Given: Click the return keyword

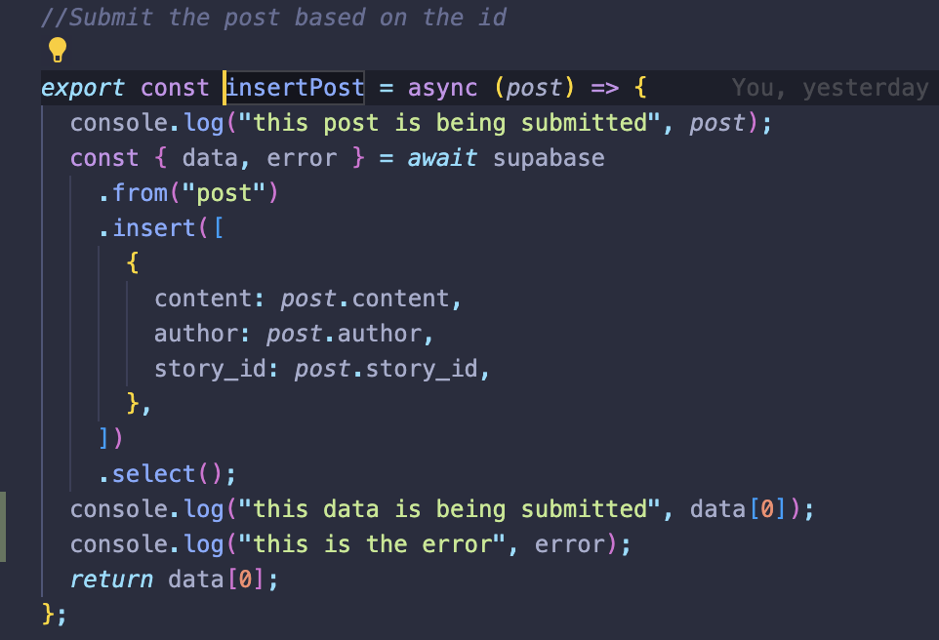Looking at the screenshot, I should (111, 579).
